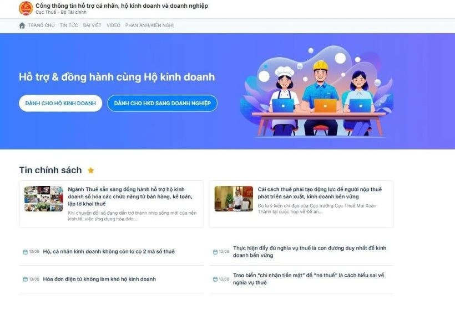Screen dimensions: 455x316
Task: Open Hộ, cá nhân kinh doanh 2 mã số thuế
Action: pos(109,251)
